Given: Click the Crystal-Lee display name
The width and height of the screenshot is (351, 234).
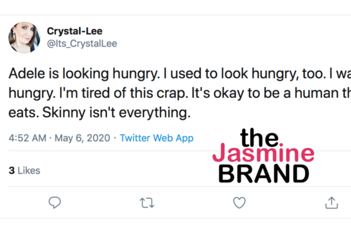Looking at the screenshot, I should [74, 31].
